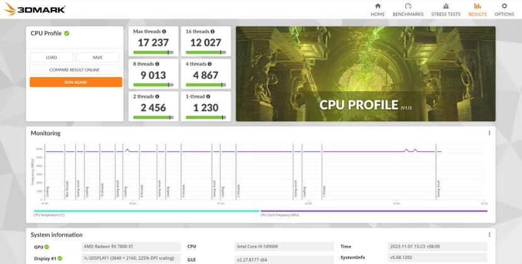Image resolution: width=522 pixels, height=264 pixels.
Task: Click info icon next to Max threads
Action: pyautogui.click(x=165, y=31)
